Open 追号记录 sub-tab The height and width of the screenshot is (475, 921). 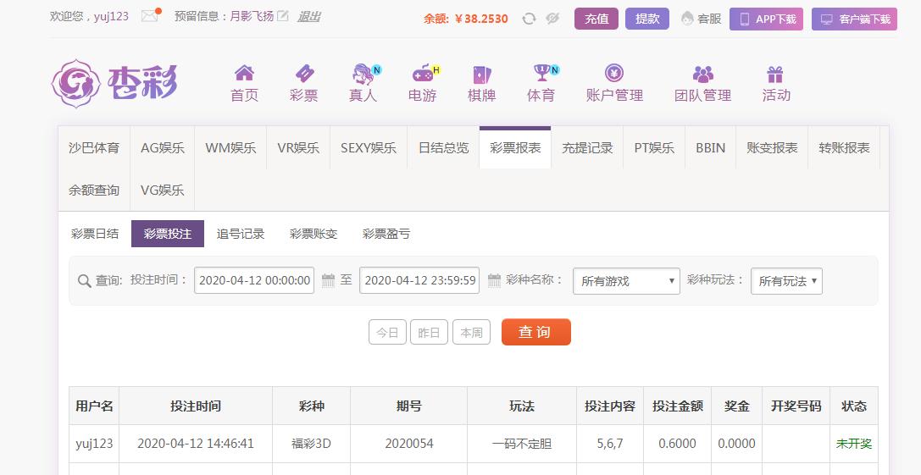click(x=241, y=234)
